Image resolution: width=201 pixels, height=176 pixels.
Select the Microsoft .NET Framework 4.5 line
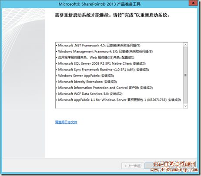click(98, 45)
